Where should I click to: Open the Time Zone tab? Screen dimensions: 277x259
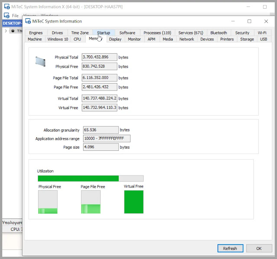coord(80,33)
